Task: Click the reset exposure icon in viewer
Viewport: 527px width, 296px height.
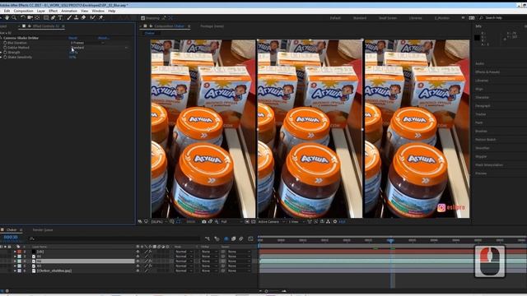Action: (335, 221)
